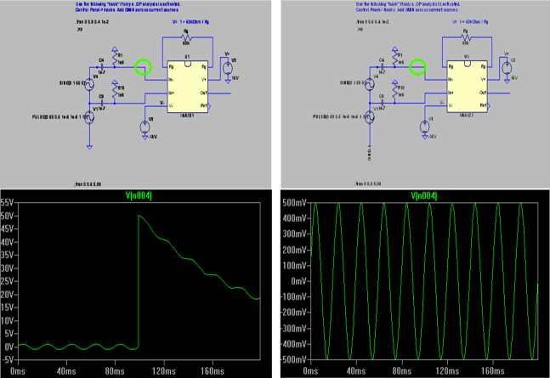550x378 pixels.
Task: Click resistor R1 in the right schematic
Action: (x=395, y=59)
